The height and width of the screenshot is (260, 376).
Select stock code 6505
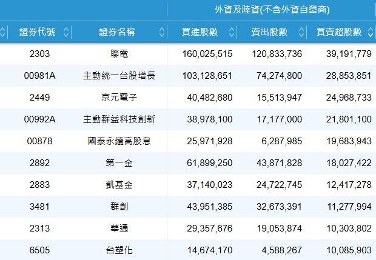tap(40, 250)
